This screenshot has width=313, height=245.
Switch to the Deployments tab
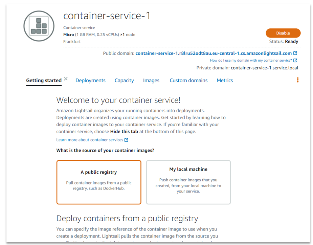tap(90, 81)
